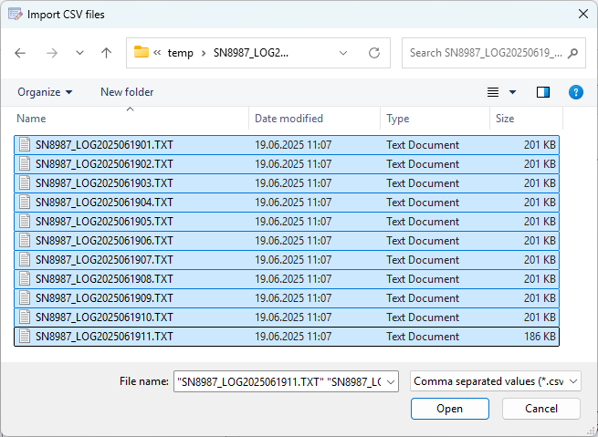Select file SN8987_LOG2025061906.TXT
Viewport: 598px width, 437px height.
[x=287, y=241]
